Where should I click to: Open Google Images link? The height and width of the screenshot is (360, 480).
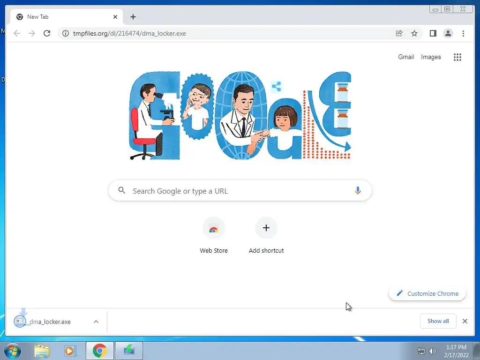click(431, 57)
